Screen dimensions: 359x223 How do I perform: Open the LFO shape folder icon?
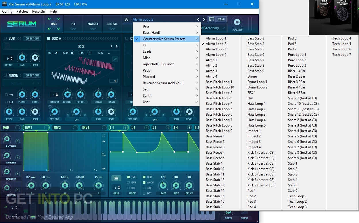pos(116,178)
